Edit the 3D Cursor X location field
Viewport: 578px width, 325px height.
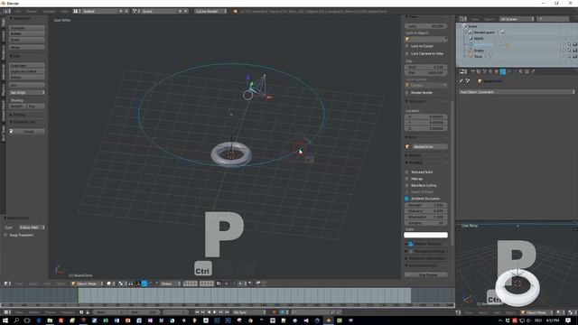(425, 116)
